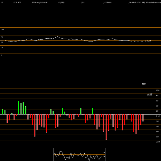Click the -60 label on MR right axis
161x161 pixels.
coord(157,132)
